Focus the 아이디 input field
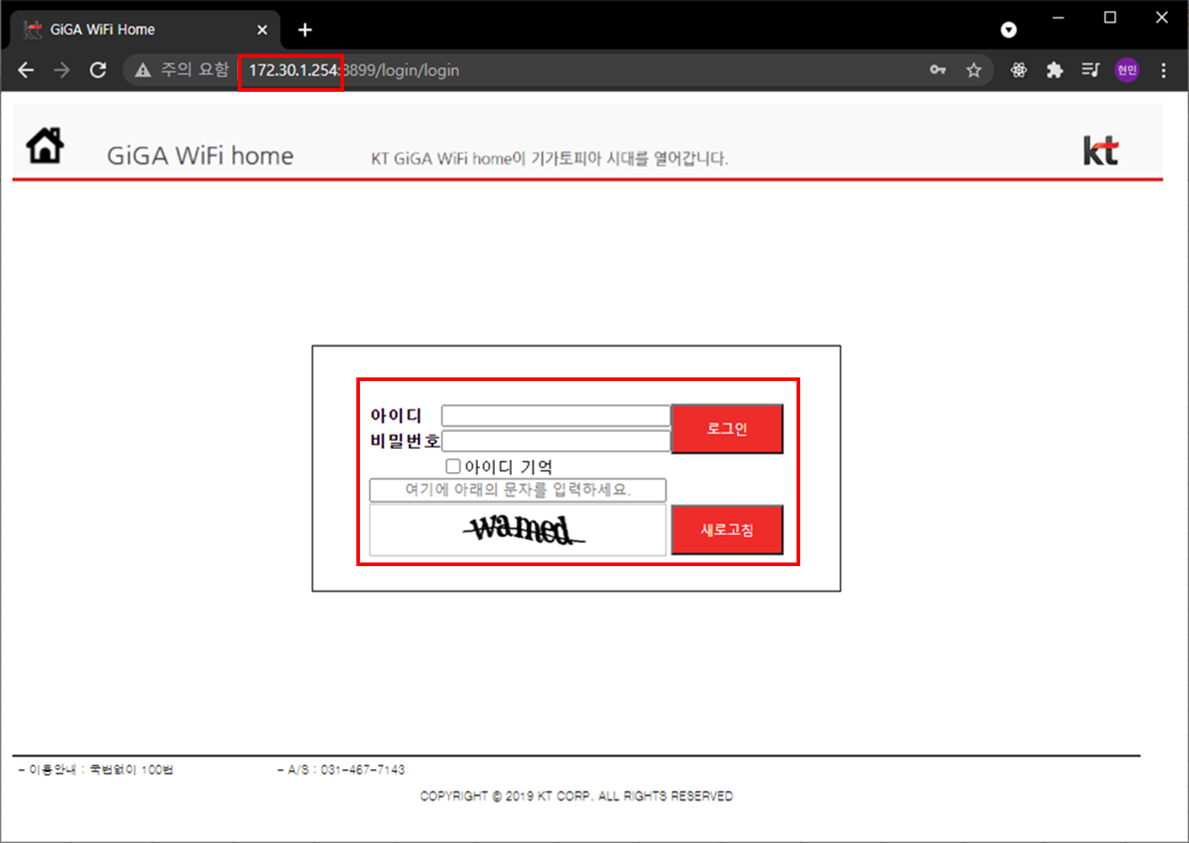1189x843 pixels. click(x=556, y=416)
